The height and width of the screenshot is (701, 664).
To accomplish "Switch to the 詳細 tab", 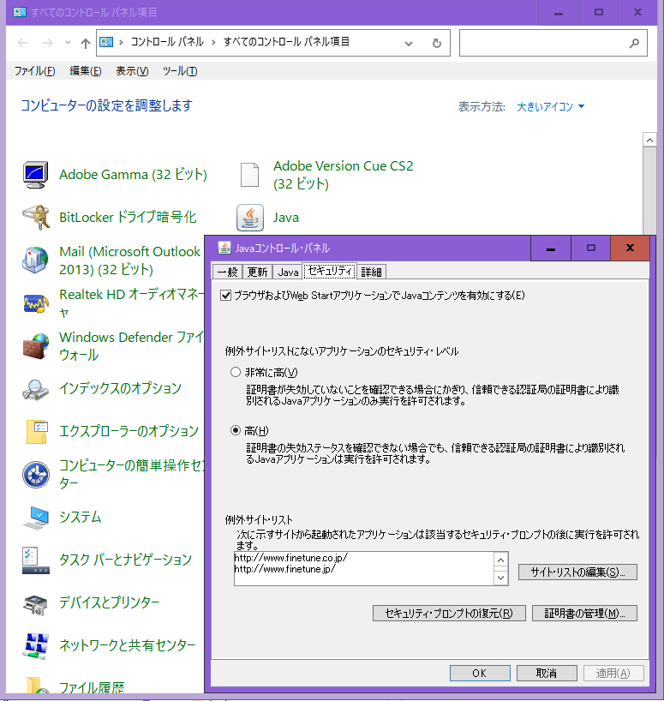I will [372, 272].
